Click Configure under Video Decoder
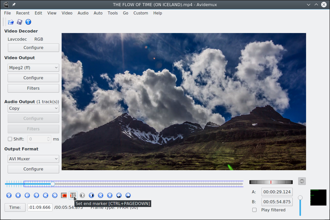Image resolution: width=330 pixels, height=220 pixels. pyautogui.click(x=33, y=48)
